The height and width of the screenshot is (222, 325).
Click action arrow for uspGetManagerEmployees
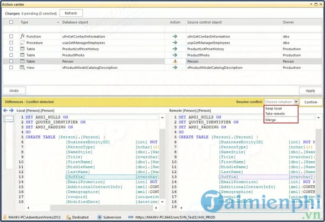tap(175, 42)
